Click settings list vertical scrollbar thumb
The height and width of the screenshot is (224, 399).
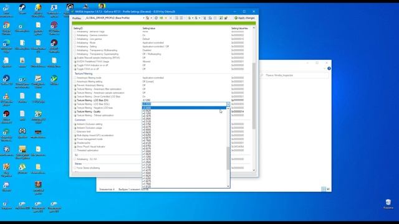coord(254,96)
